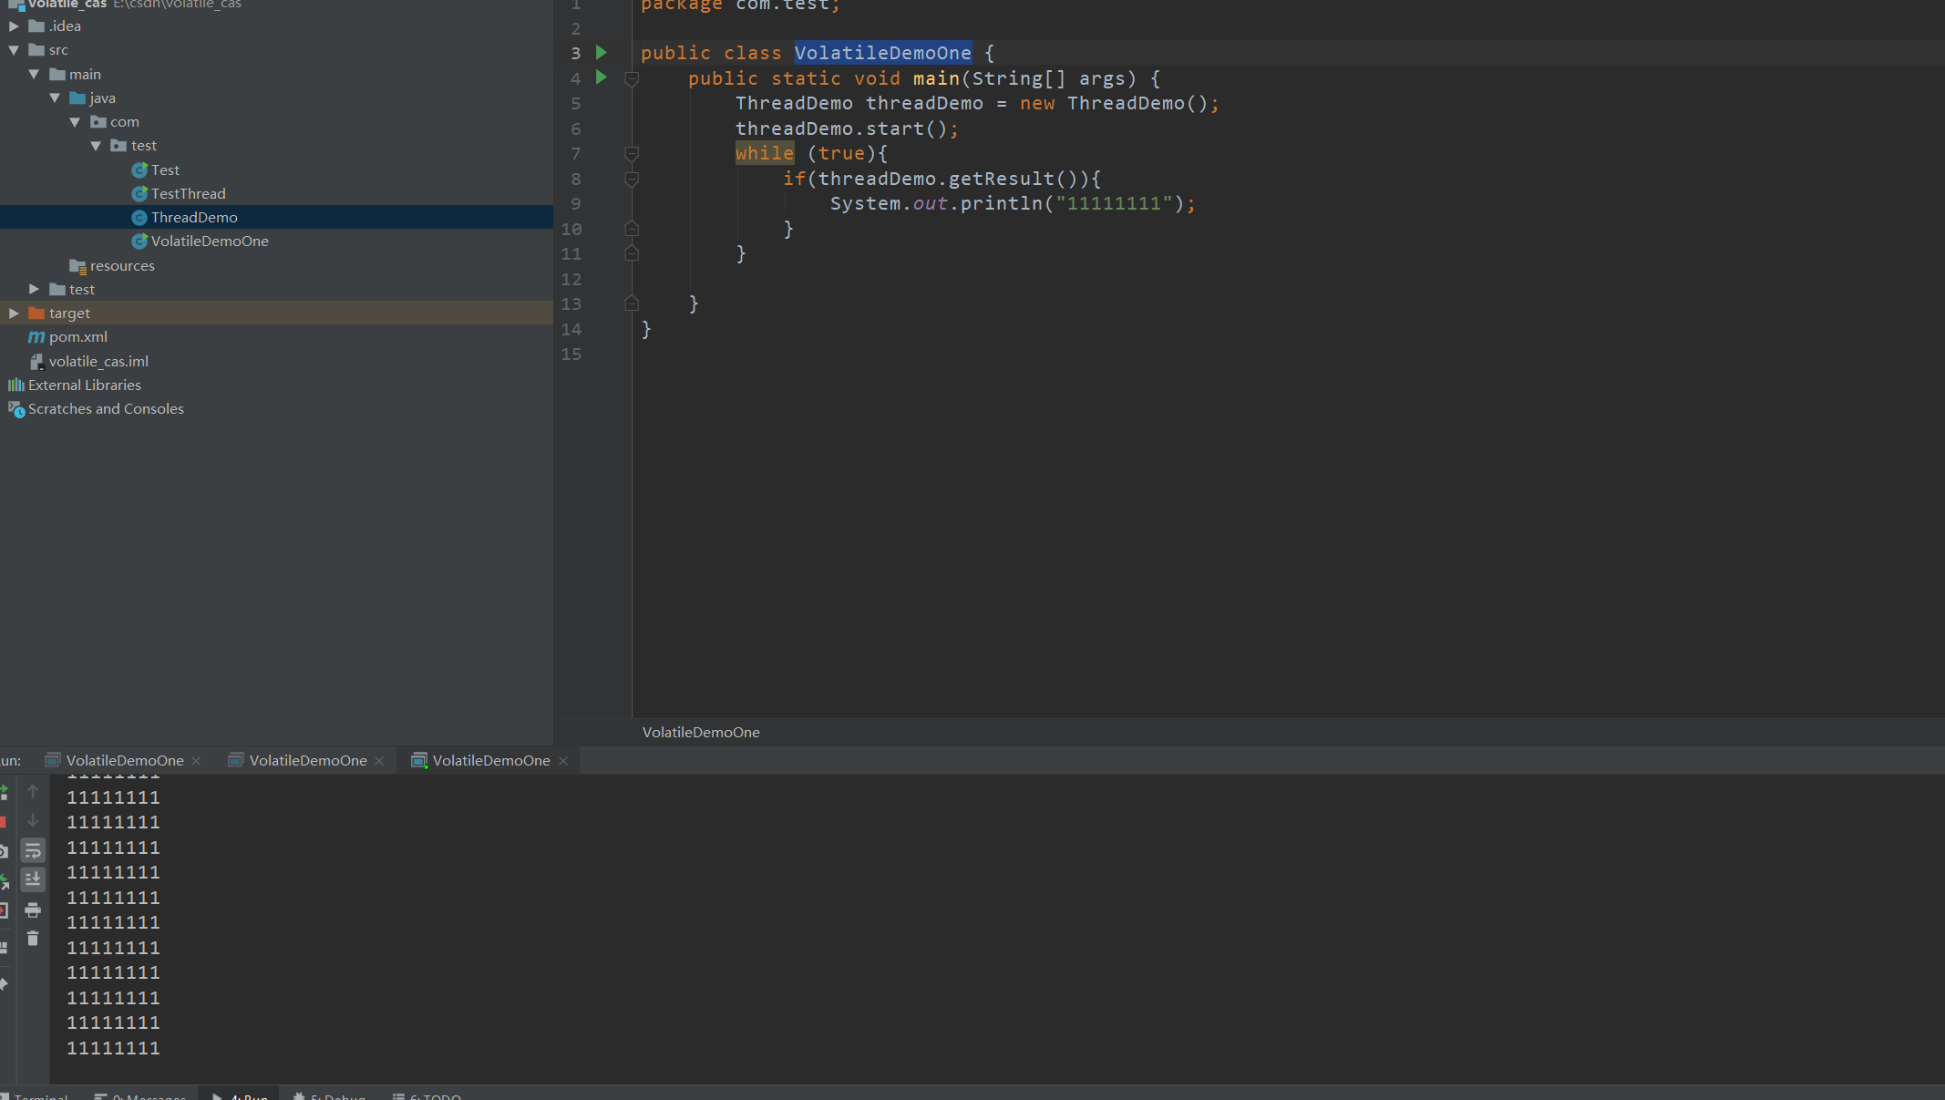The width and height of the screenshot is (1945, 1100).
Task: Click the run gutter arrow beside main method
Action: [x=602, y=77]
